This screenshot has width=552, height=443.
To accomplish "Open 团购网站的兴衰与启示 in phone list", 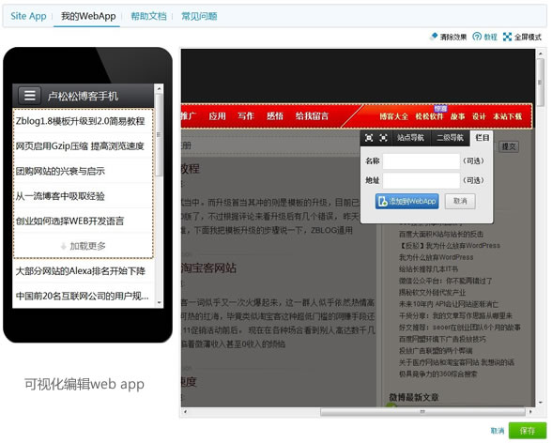I will [83, 171].
